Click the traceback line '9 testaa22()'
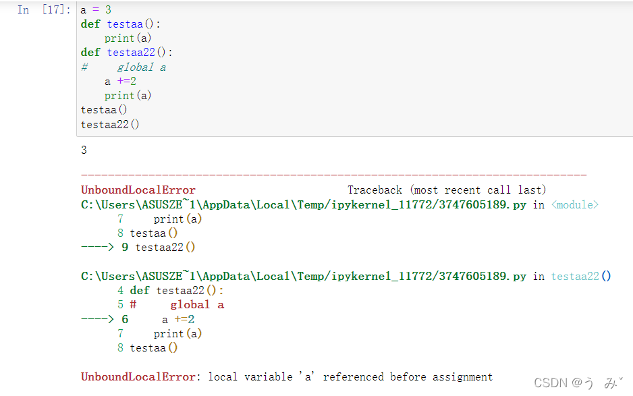Screen dimensions: 633x396 (x=138, y=247)
